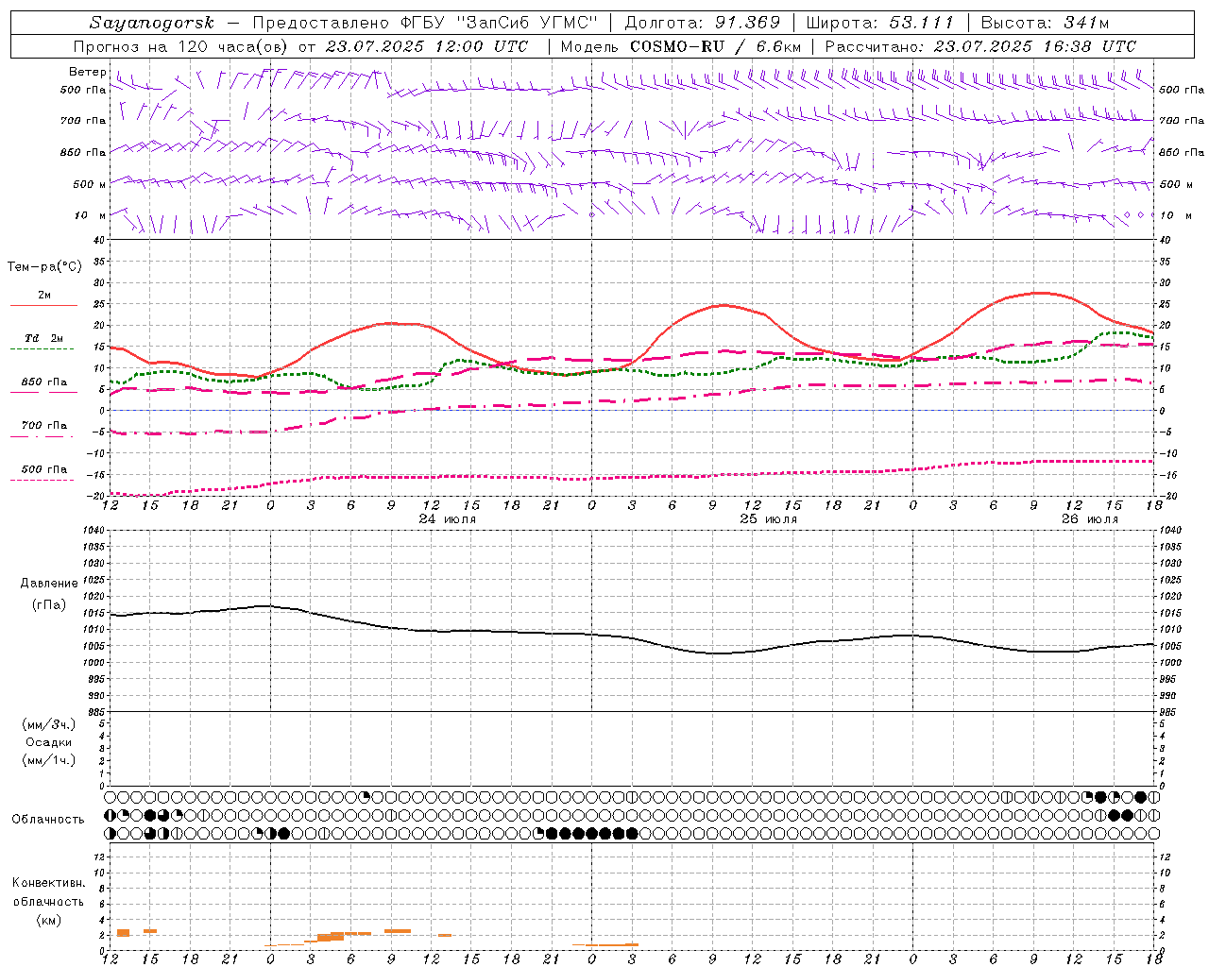1209x967 pixels.
Task: Select the 'Прогноз на 120 часа(ов)' forecast header
Action: (x=181, y=46)
